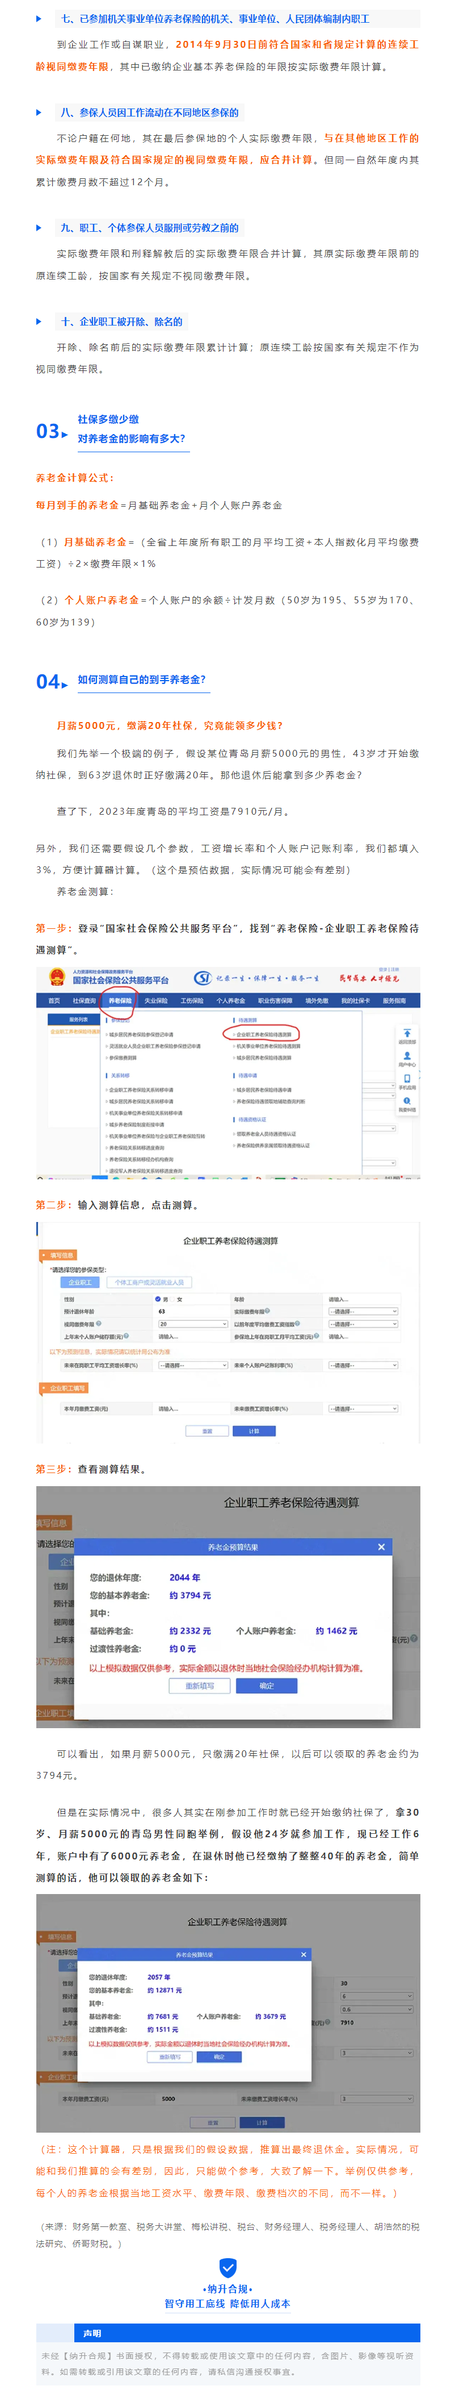Select the 女 gender radio button
Screen dimensions: 455x2390
pos(171,1299)
